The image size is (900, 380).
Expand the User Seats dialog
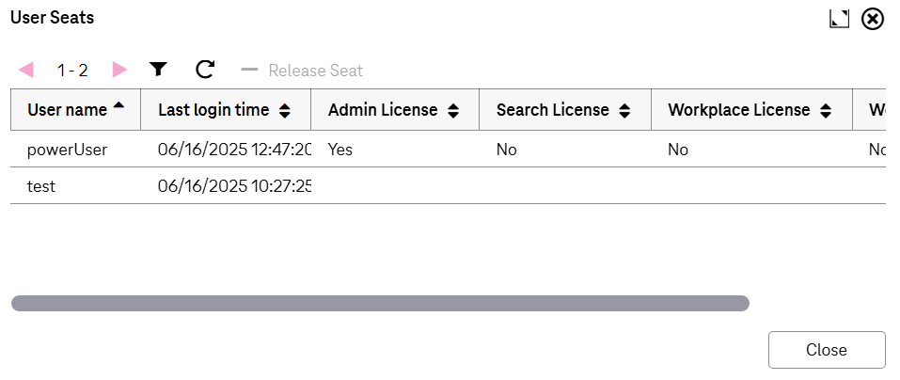(x=839, y=19)
